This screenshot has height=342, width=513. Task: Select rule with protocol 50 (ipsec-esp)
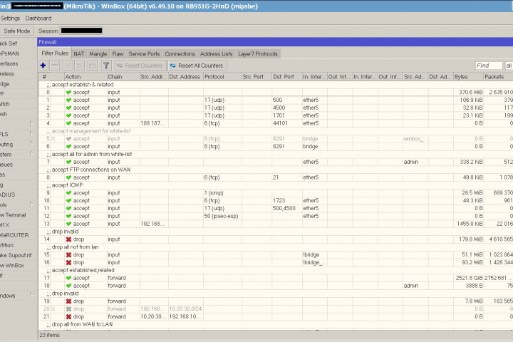coord(276,216)
